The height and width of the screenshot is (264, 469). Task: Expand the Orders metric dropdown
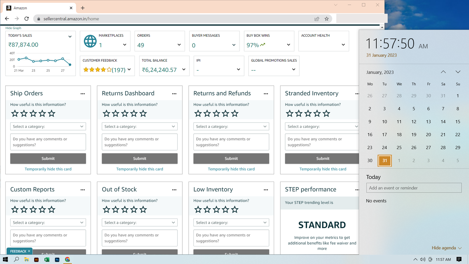pos(179,45)
